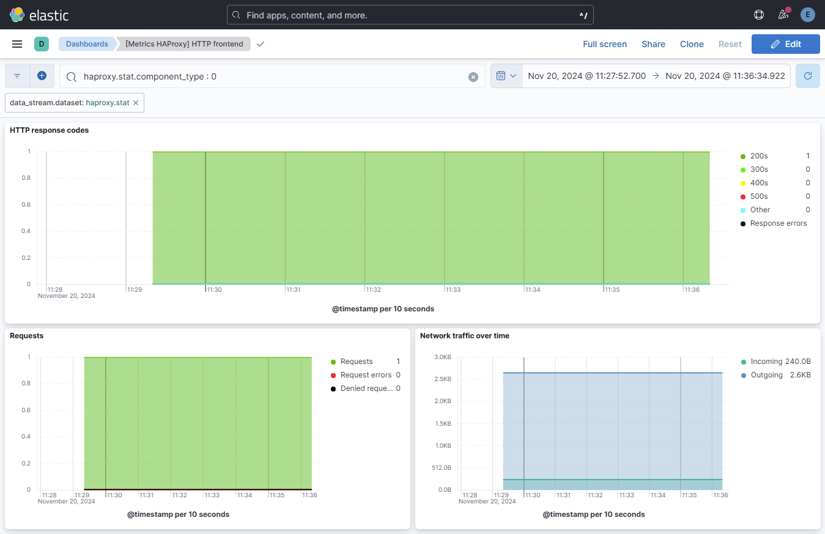This screenshot has width=825, height=534.
Task: Open the notifications bell
Action: coord(783,14)
